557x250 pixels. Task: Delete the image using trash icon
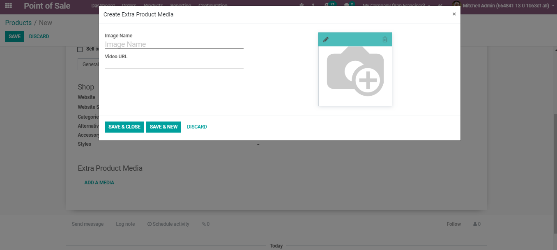pyautogui.click(x=385, y=39)
